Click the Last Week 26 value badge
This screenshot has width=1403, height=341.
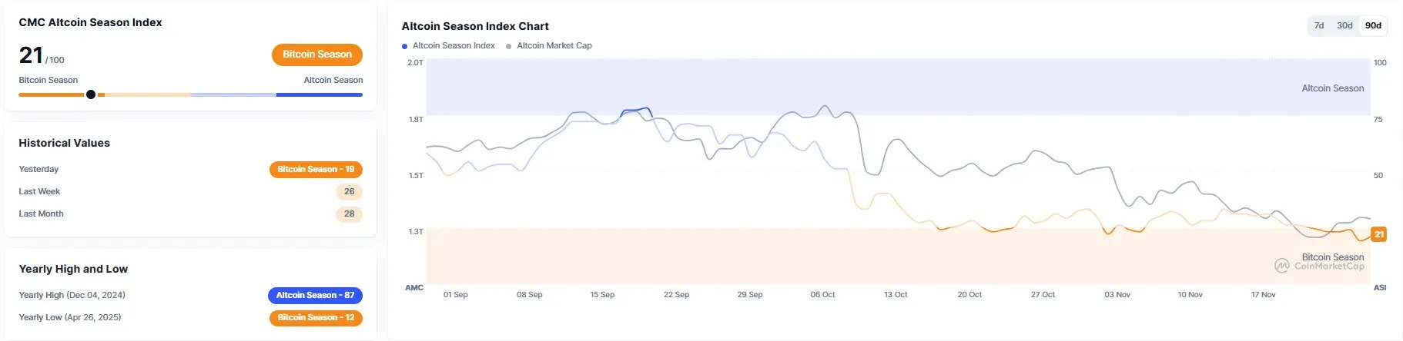pyautogui.click(x=349, y=191)
